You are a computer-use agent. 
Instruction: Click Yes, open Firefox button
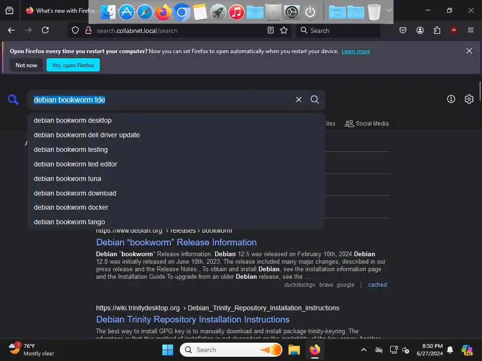(x=73, y=65)
